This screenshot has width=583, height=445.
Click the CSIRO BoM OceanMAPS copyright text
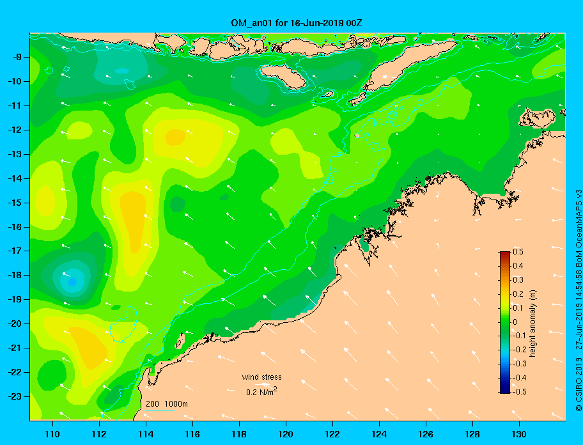pyautogui.click(x=578, y=301)
